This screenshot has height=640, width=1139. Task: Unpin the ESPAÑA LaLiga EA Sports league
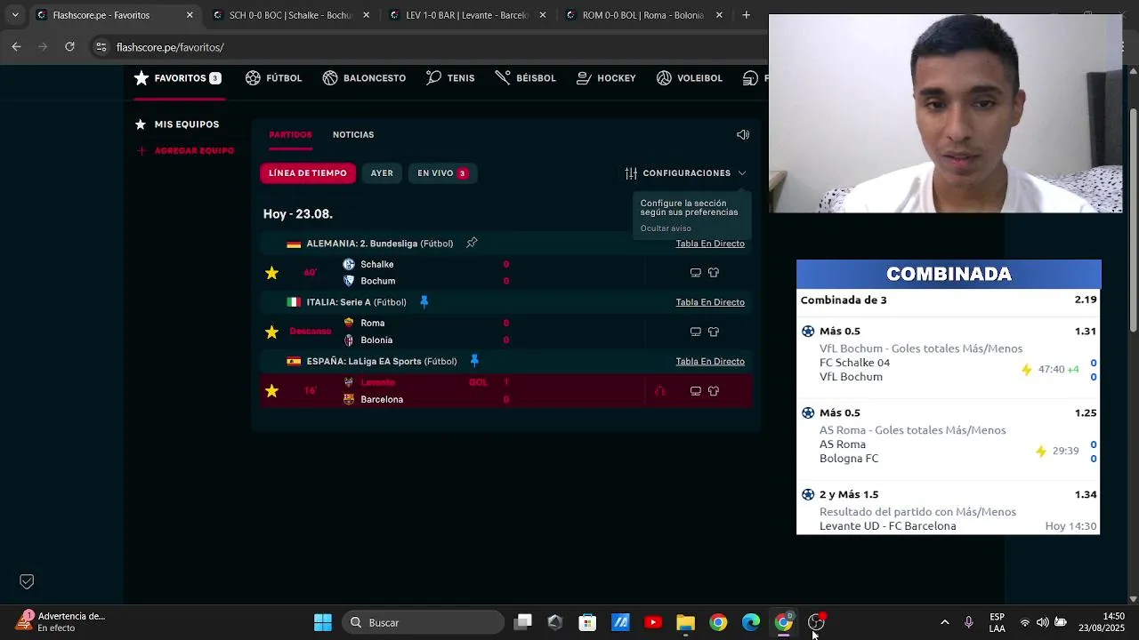coord(474,361)
